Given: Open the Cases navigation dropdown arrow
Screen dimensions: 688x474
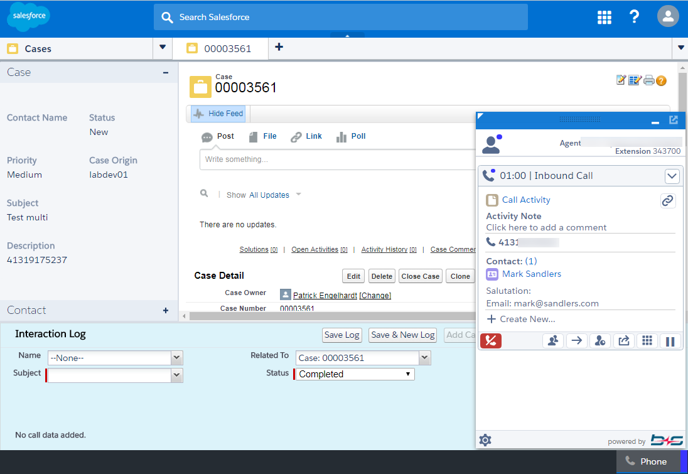Looking at the screenshot, I should point(163,48).
